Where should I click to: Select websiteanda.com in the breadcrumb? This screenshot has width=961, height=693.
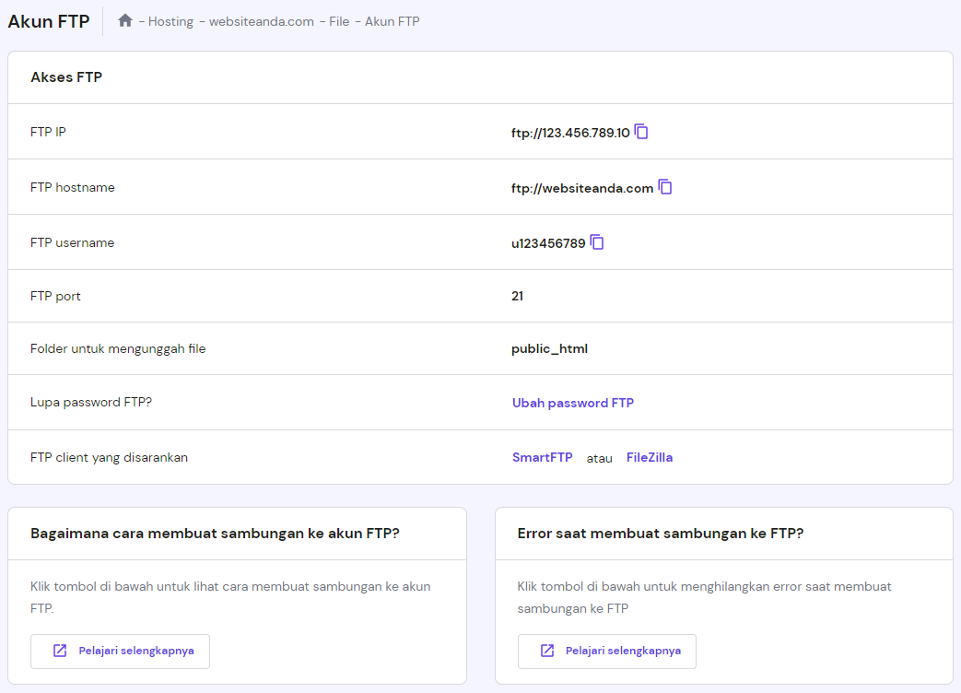pos(262,21)
